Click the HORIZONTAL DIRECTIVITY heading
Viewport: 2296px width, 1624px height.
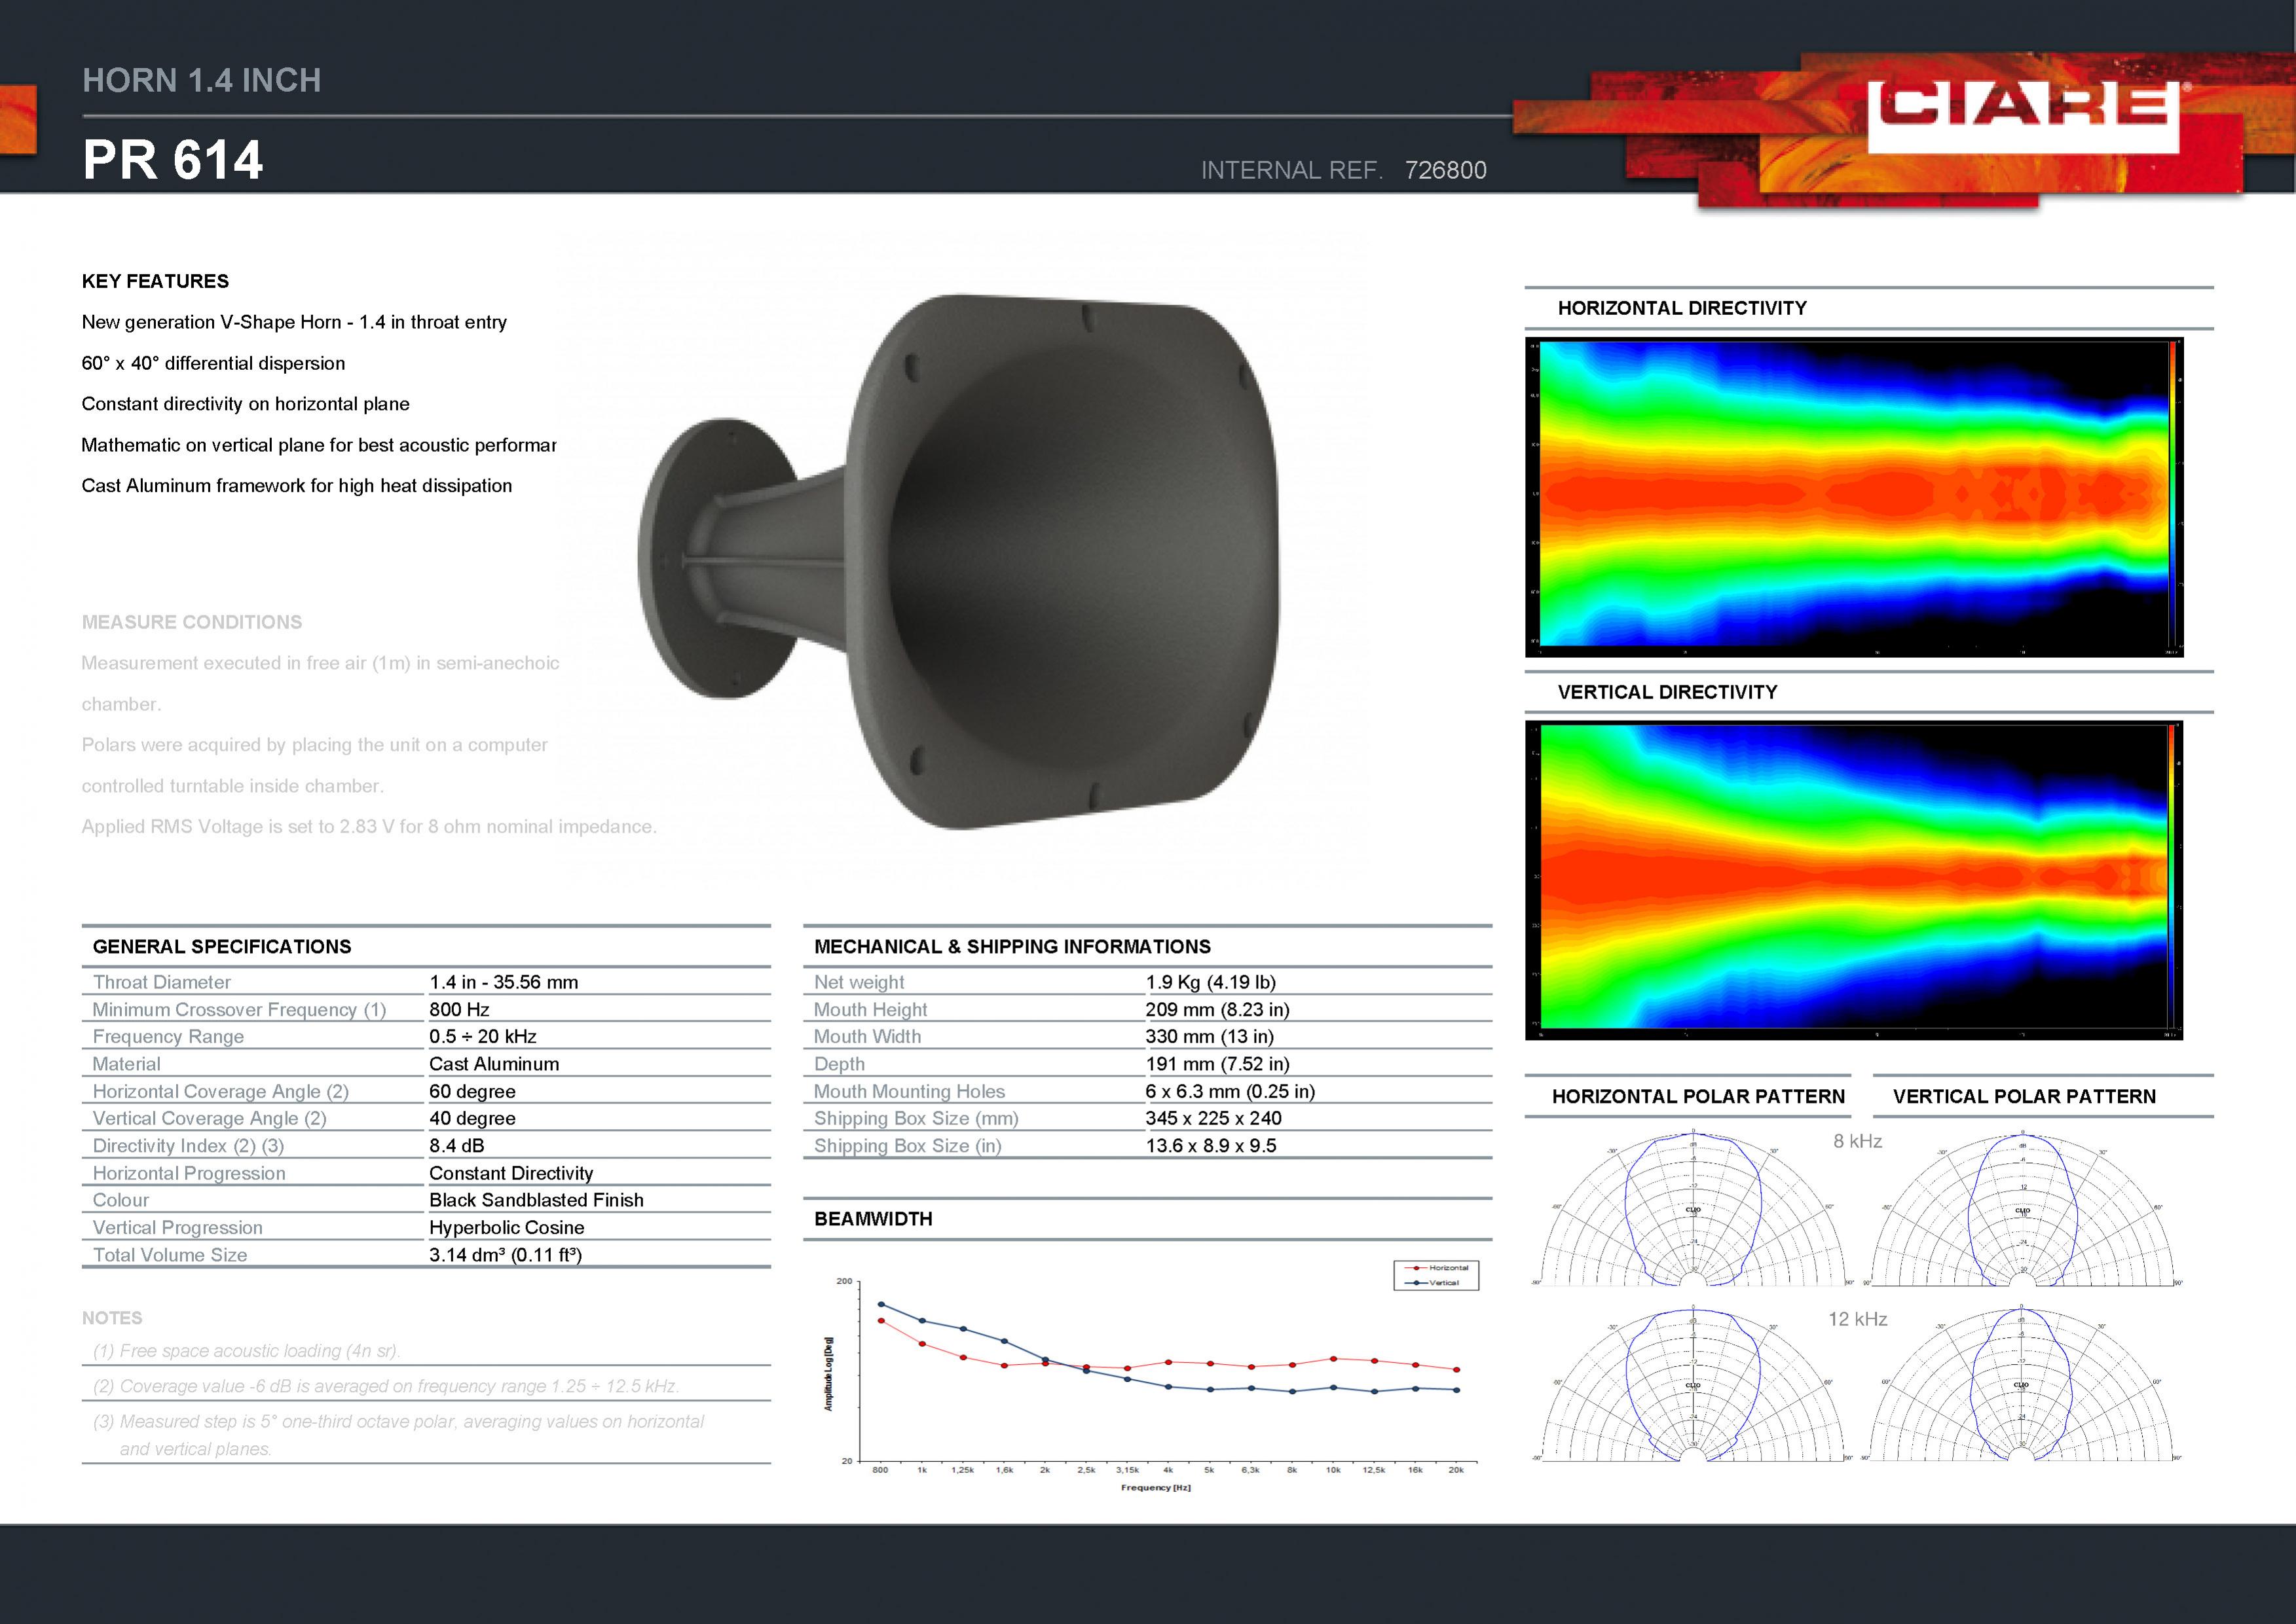(x=1682, y=309)
